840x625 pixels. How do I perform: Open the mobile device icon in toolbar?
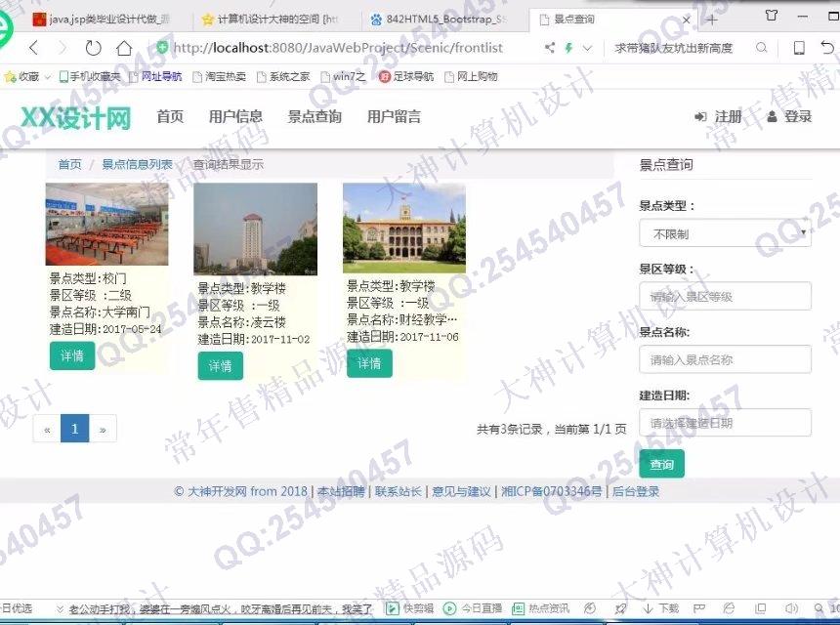[799, 48]
